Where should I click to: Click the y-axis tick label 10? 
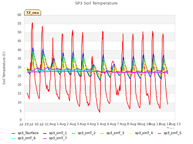tap(19, 103)
